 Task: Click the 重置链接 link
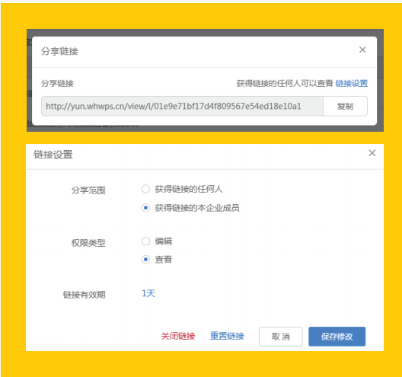[x=227, y=336]
